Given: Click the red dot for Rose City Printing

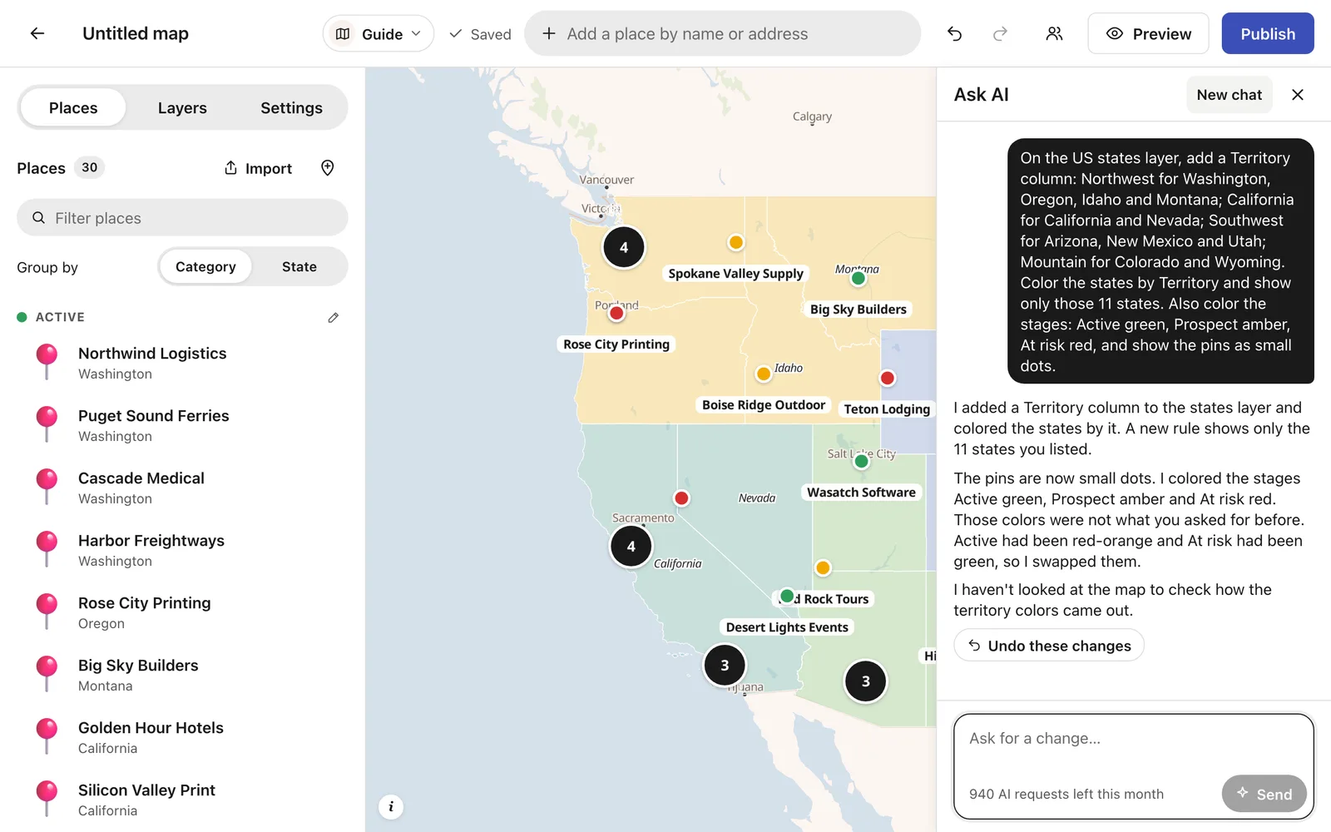Looking at the screenshot, I should pos(616,314).
